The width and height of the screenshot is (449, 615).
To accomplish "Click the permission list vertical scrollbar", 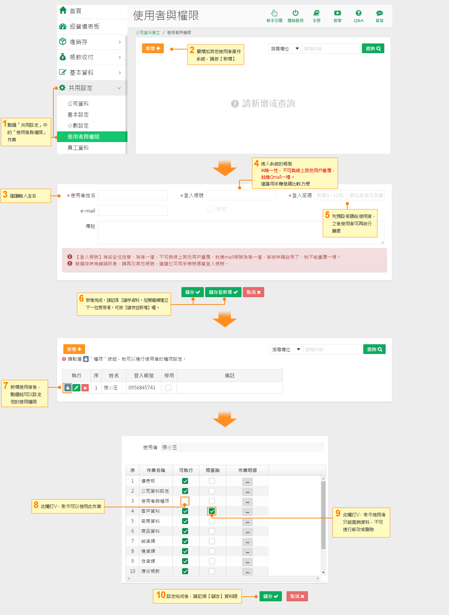I will pyautogui.click(x=323, y=515).
